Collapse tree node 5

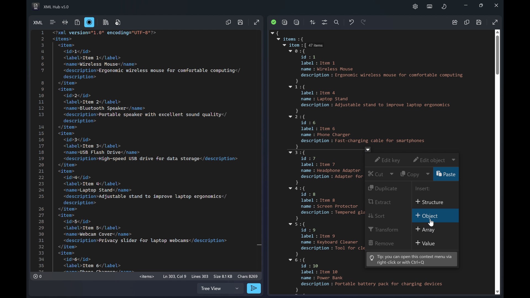pyautogui.click(x=291, y=225)
